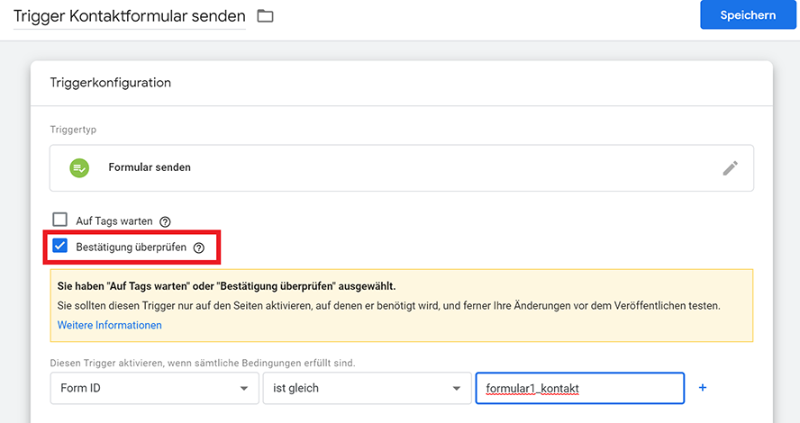This screenshot has width=800, height=423.
Task: Click the pencil icon to edit trigger type
Action: point(731,167)
